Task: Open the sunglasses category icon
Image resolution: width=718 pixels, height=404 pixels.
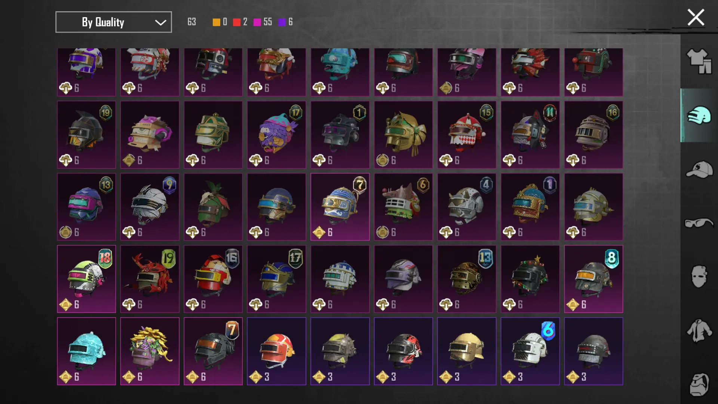Action: pyautogui.click(x=699, y=223)
